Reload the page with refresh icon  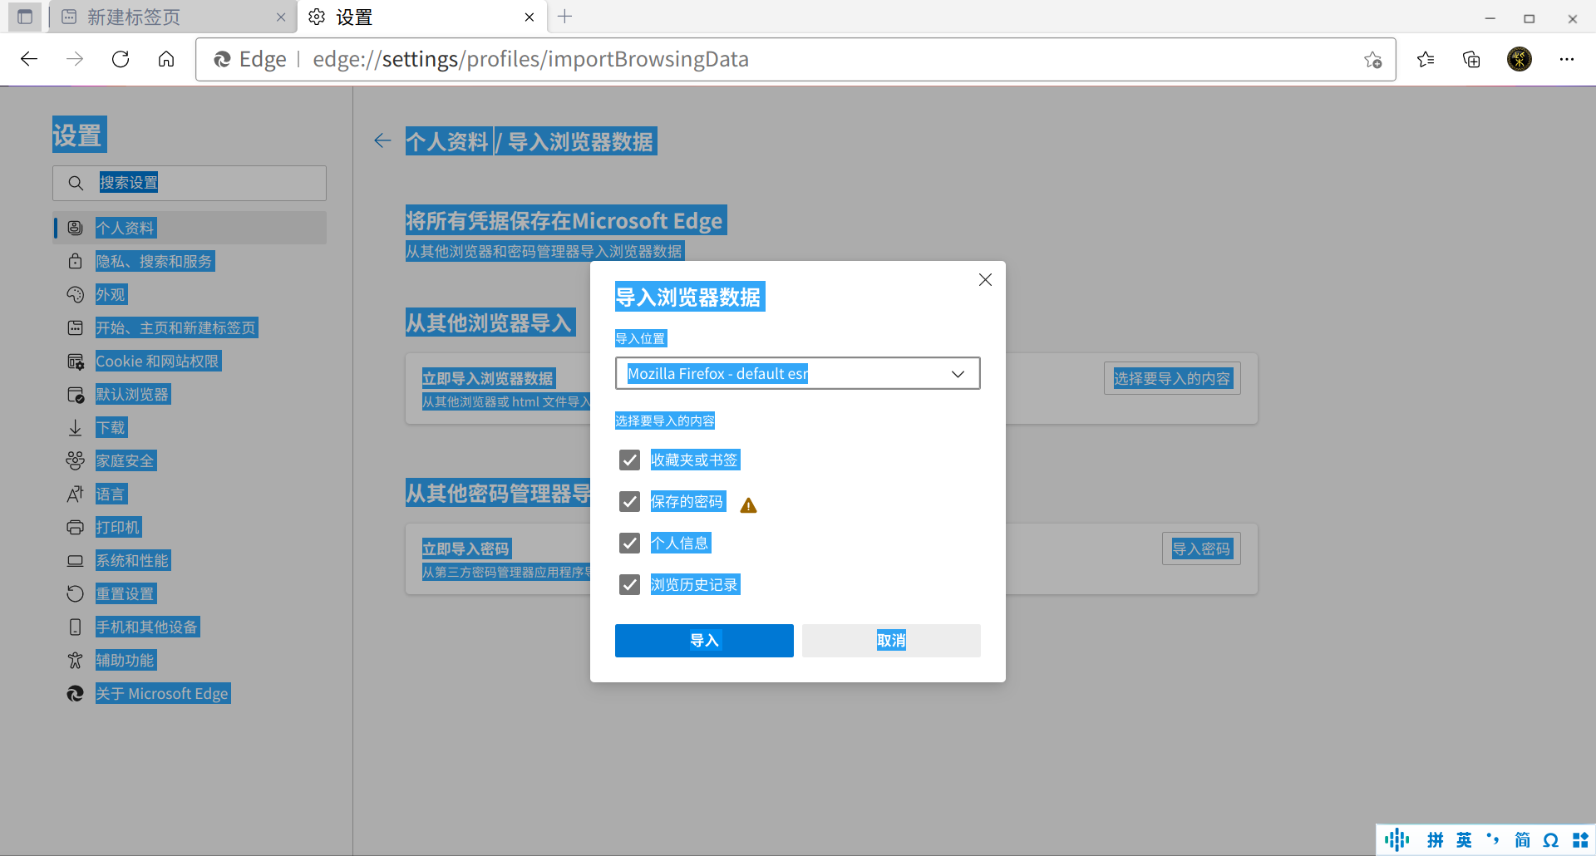point(121,59)
